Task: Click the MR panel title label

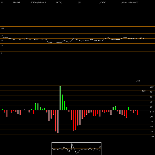Action: tap(138, 81)
